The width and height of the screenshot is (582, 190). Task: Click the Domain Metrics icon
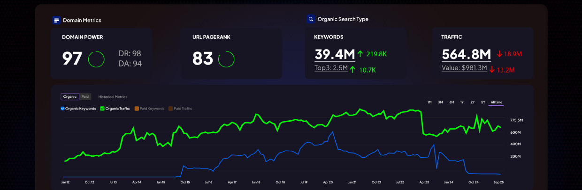tap(56, 20)
